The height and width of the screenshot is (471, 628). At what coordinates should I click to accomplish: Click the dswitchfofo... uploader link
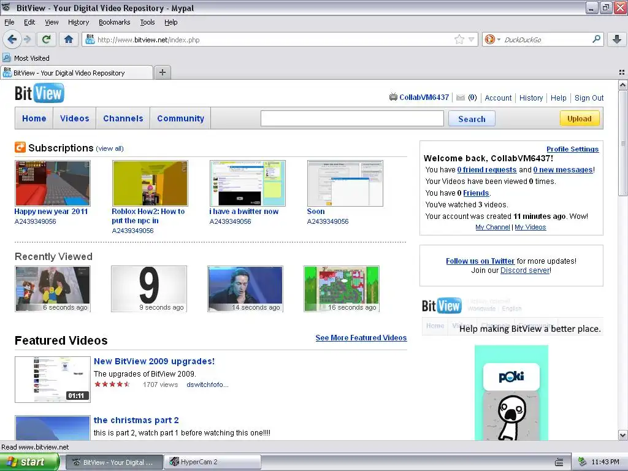207,385
